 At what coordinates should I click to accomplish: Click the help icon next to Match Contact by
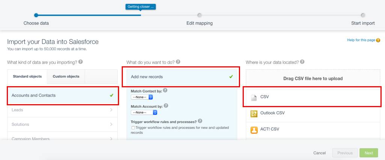[165, 90]
